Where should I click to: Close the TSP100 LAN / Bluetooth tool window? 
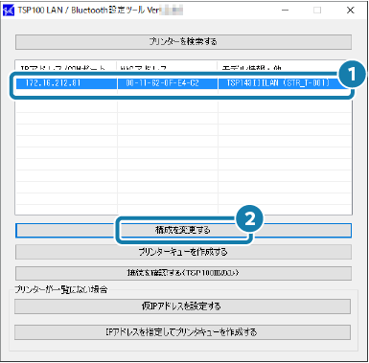pyautogui.click(x=351, y=11)
